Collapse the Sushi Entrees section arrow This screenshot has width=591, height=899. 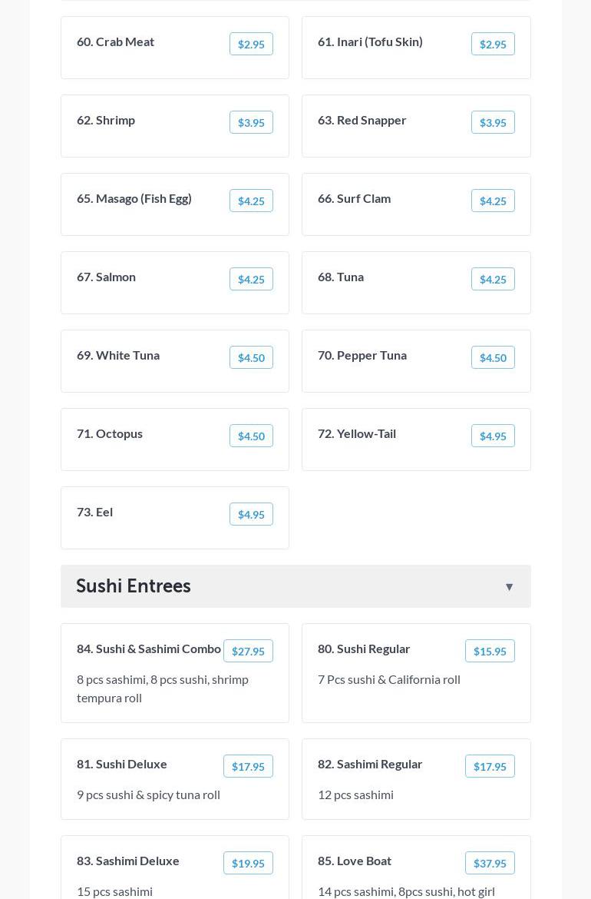[x=509, y=587]
